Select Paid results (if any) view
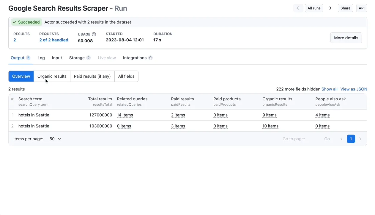Image resolution: width=375 pixels, height=215 pixels. tap(92, 76)
